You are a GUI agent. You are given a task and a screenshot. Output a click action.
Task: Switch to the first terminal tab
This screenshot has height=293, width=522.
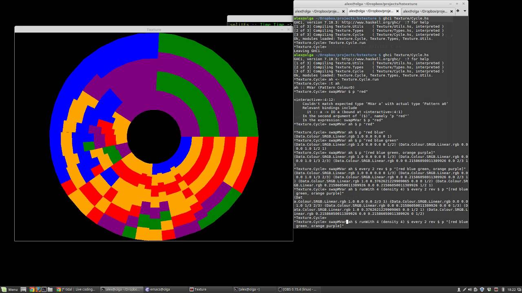click(x=316, y=11)
